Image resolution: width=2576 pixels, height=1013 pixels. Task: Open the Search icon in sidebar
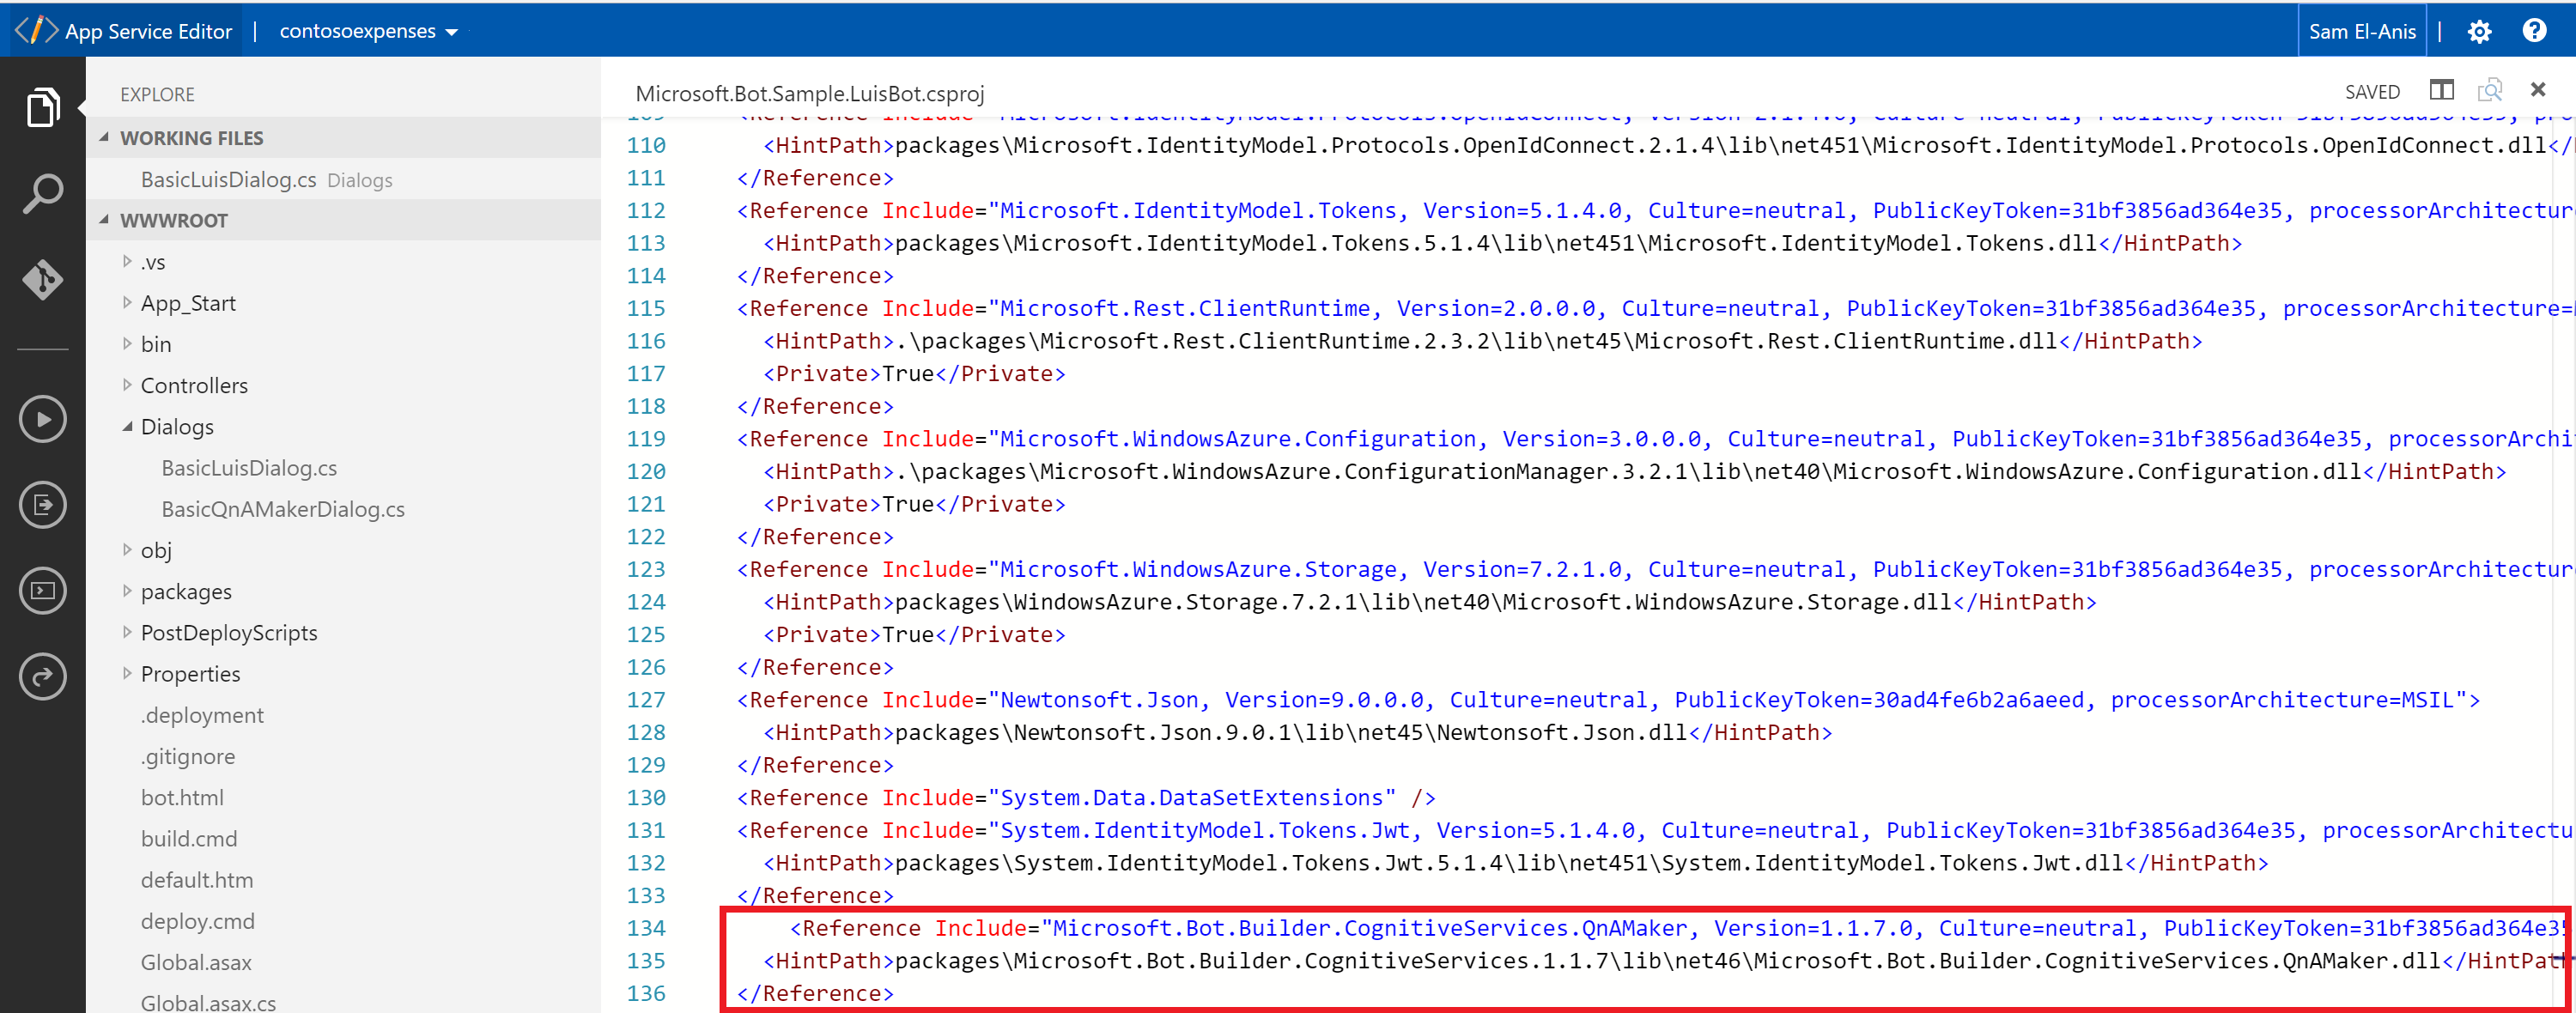tap(42, 193)
